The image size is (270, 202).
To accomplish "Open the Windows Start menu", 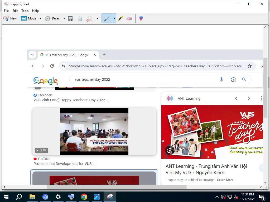I will pos(6,197).
